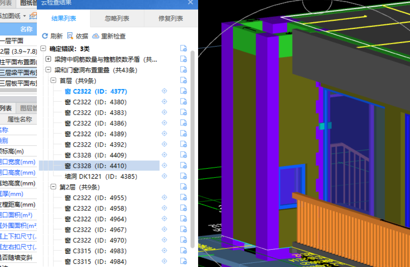The image size is (410, 267).
Task: Run 重新检查 recheck
Action: (x=109, y=36)
